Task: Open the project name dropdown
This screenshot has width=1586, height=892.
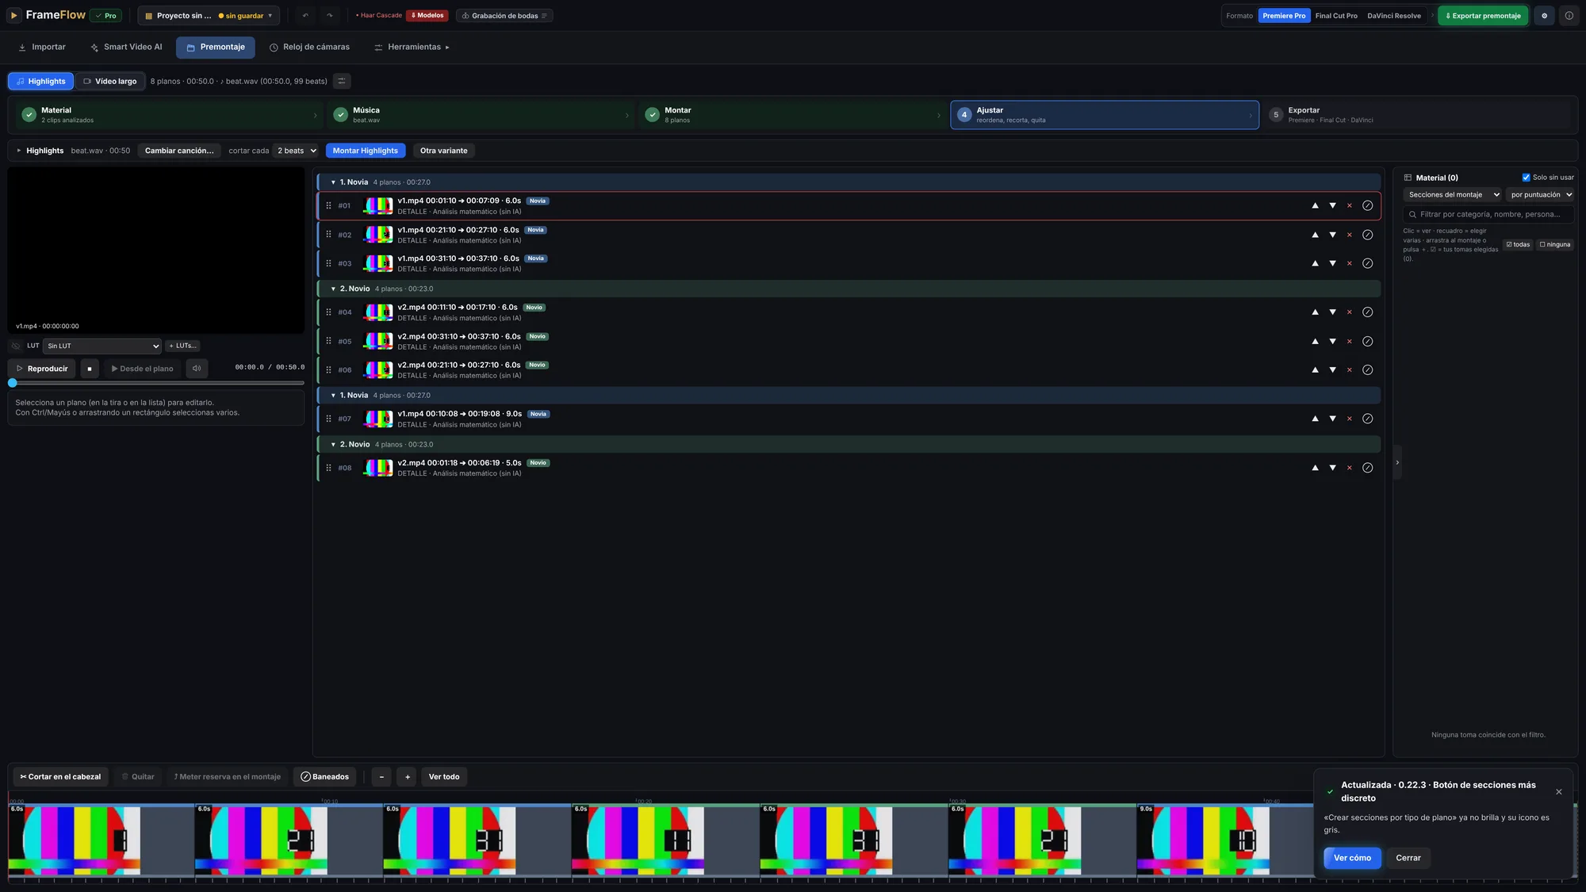Action: 209,16
